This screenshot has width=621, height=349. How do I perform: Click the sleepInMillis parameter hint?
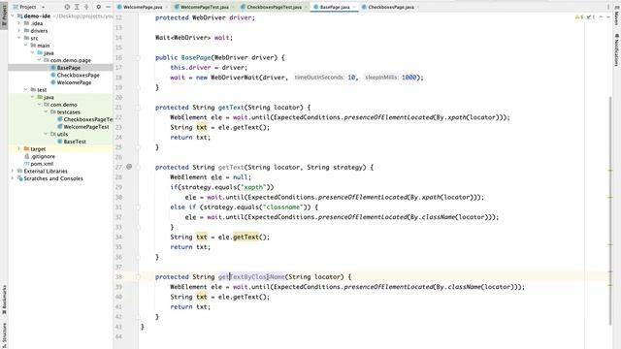click(381, 78)
